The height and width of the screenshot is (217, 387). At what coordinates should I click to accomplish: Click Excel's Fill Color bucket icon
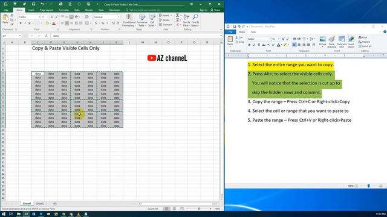47,23
